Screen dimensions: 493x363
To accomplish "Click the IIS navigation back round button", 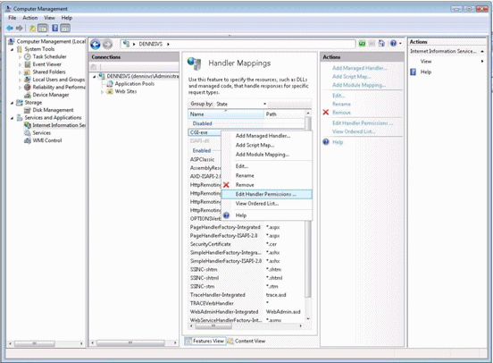I will (96, 45).
